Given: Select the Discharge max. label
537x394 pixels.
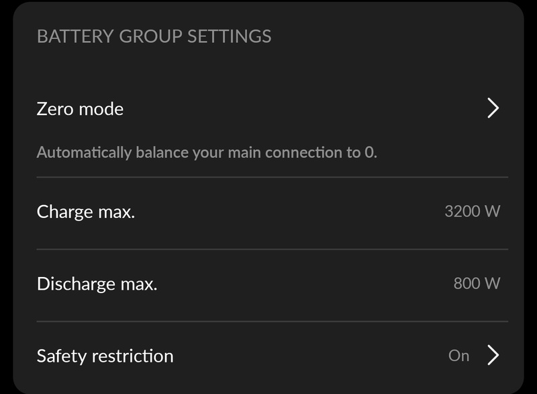Looking at the screenshot, I should 97,284.
